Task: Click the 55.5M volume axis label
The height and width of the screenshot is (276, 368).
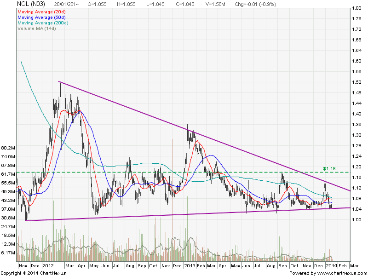Action: (x=8, y=183)
